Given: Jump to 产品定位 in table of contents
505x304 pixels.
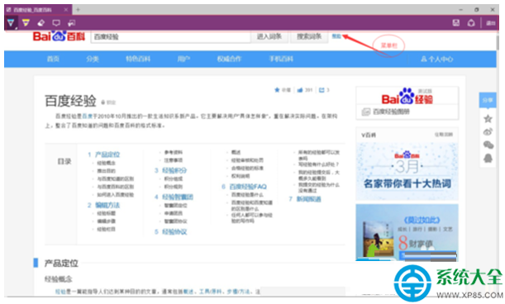Looking at the screenshot, I should click(107, 154).
